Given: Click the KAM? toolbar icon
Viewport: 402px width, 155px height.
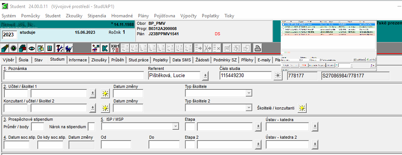Looking at the screenshot, I should tap(115, 48).
